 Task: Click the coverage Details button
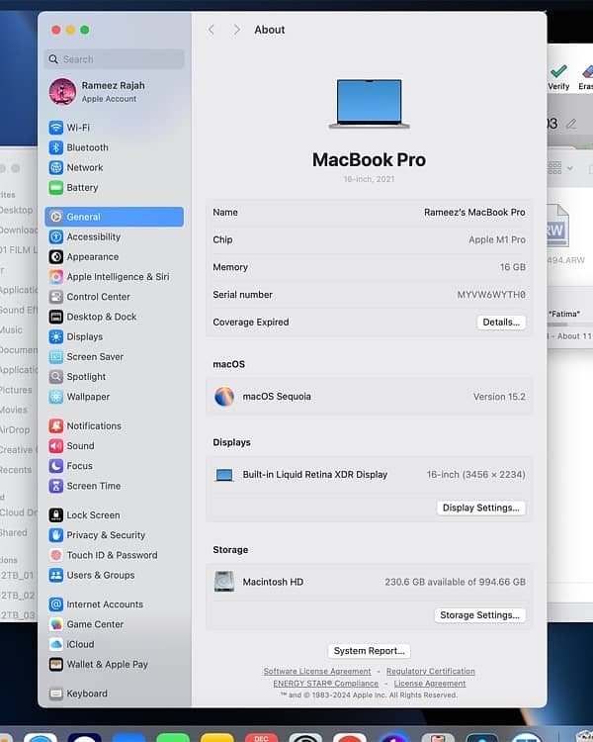(x=501, y=323)
